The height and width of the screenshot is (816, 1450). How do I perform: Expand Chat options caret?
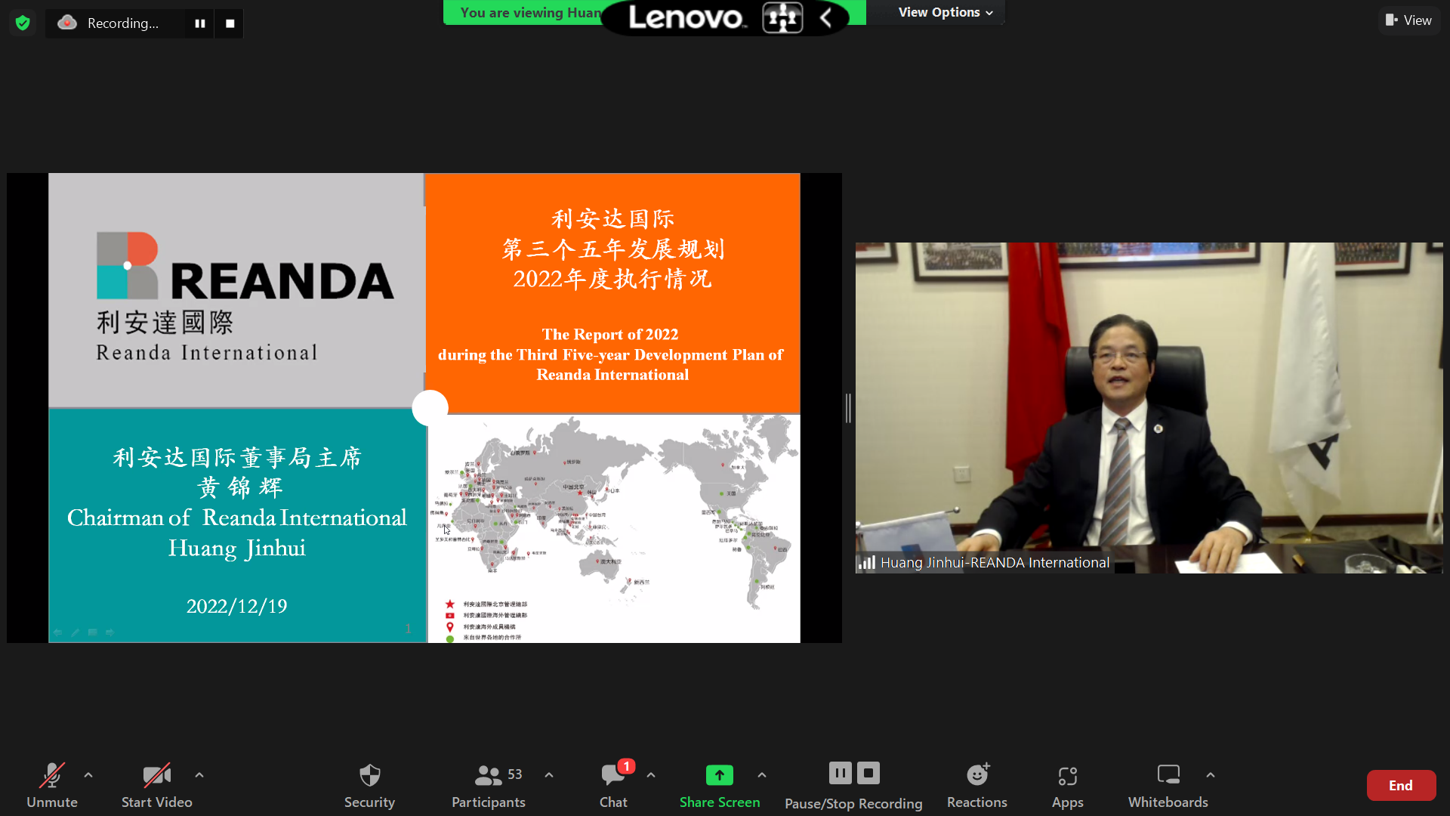pos(651,775)
